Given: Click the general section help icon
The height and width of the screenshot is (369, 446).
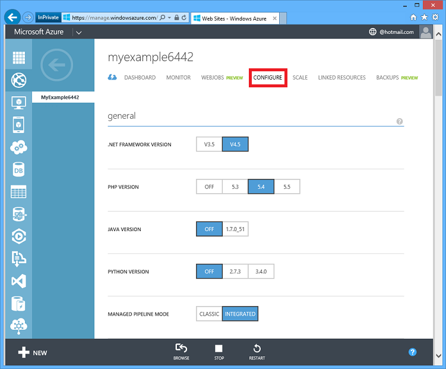Looking at the screenshot, I should click(400, 121).
